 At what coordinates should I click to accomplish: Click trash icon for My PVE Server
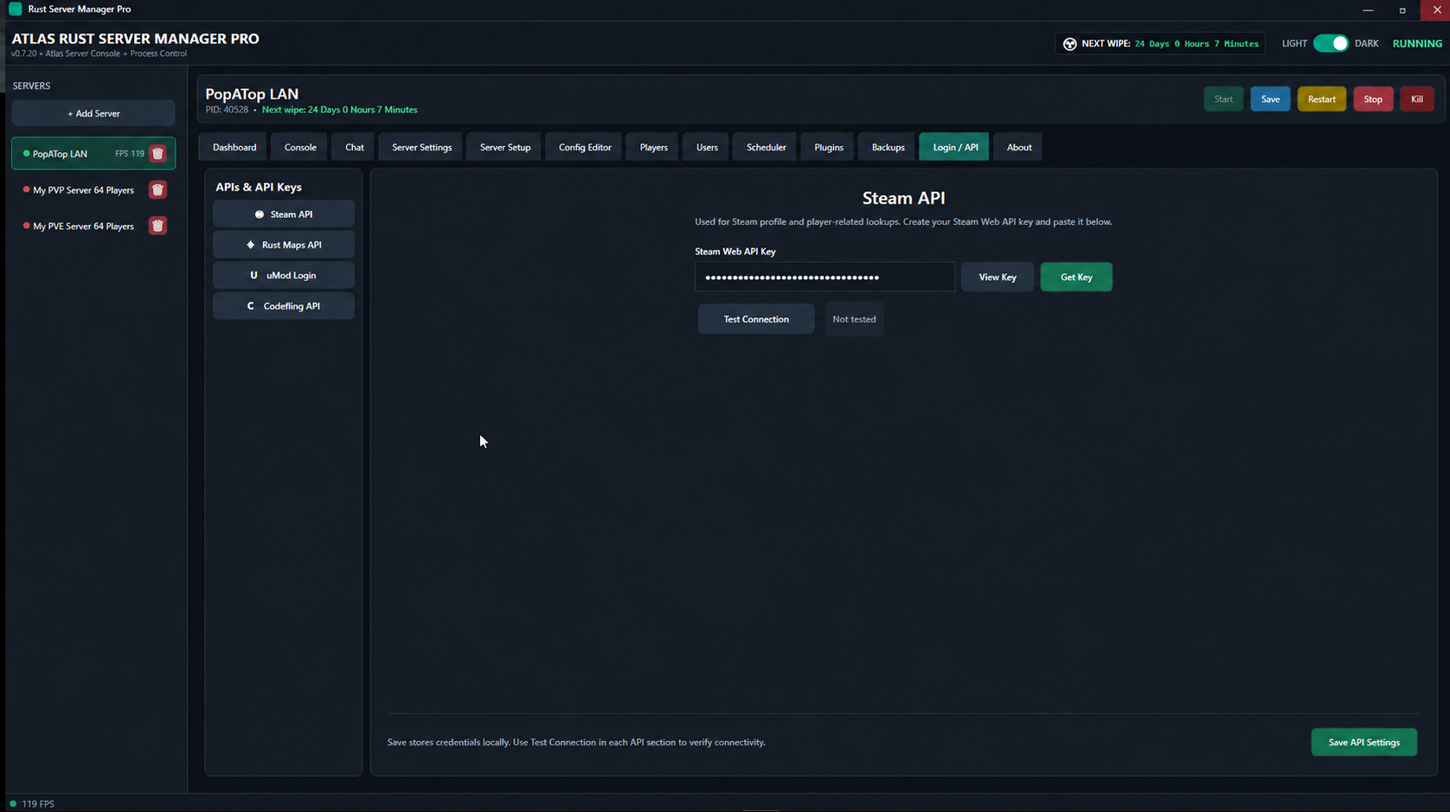(x=157, y=227)
